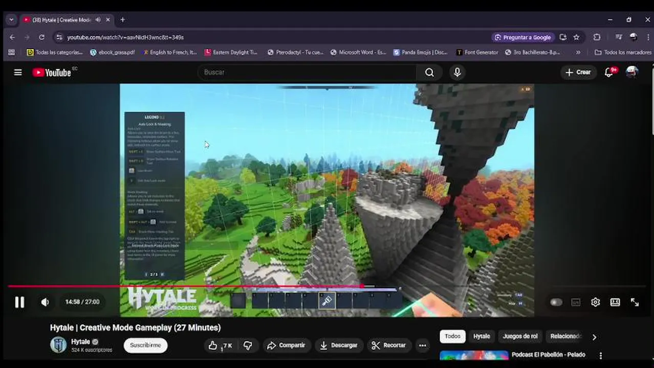Pause the video with the pause button
Screen dimensions: 654x368
(19, 302)
